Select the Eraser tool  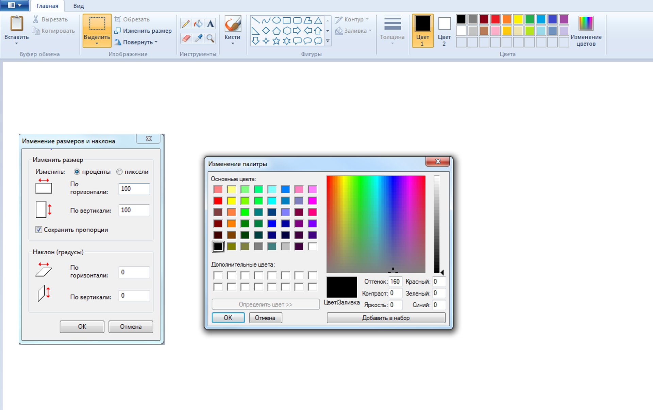(186, 38)
